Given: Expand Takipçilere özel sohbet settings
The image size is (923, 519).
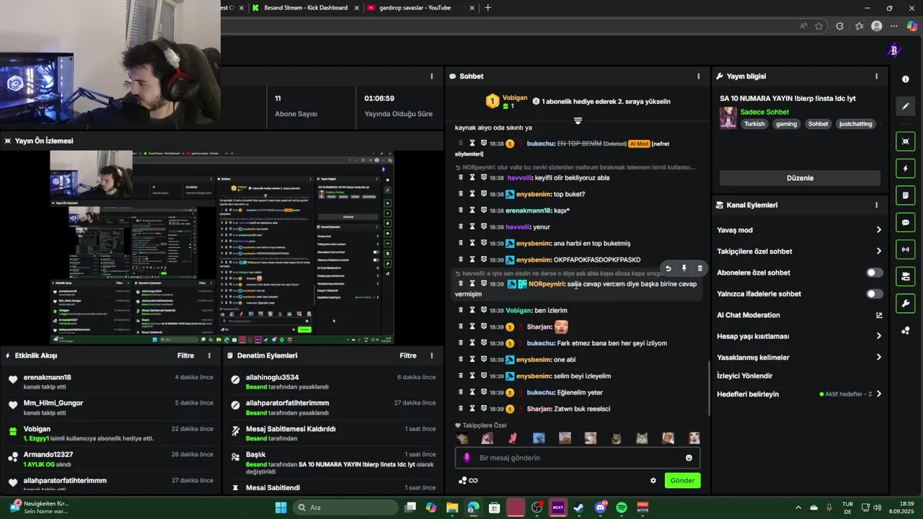Looking at the screenshot, I should pyautogui.click(x=879, y=252).
